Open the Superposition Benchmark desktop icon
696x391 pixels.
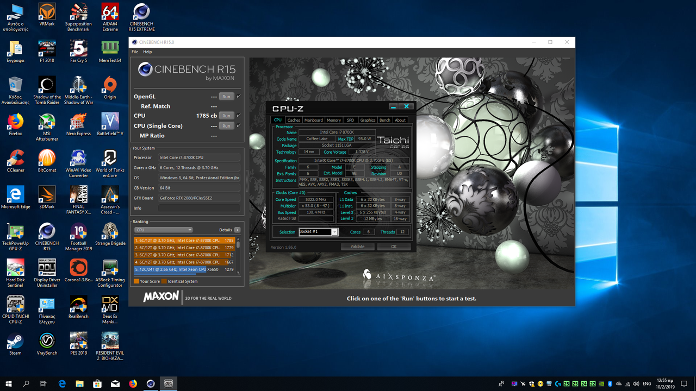pyautogui.click(x=78, y=17)
